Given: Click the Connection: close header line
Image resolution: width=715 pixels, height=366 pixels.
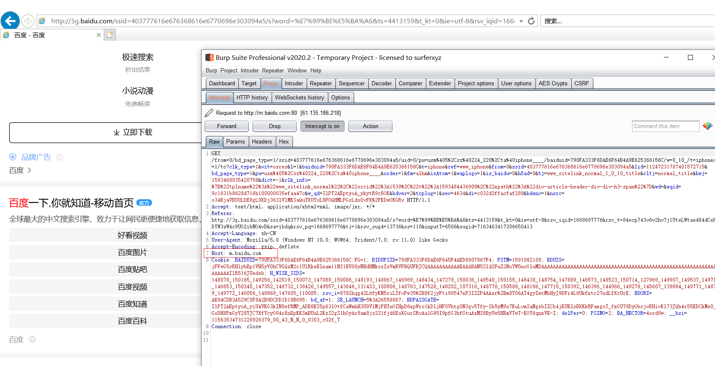Looking at the screenshot, I should [236, 326].
